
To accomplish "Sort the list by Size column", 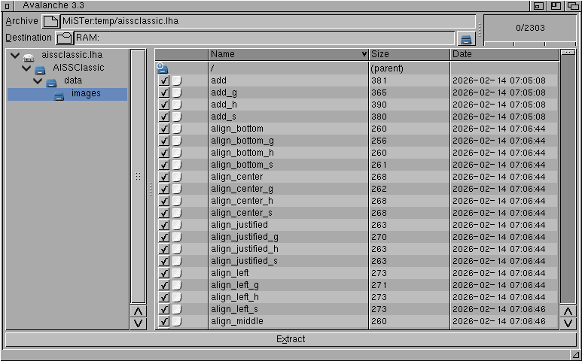I will (x=410, y=54).
